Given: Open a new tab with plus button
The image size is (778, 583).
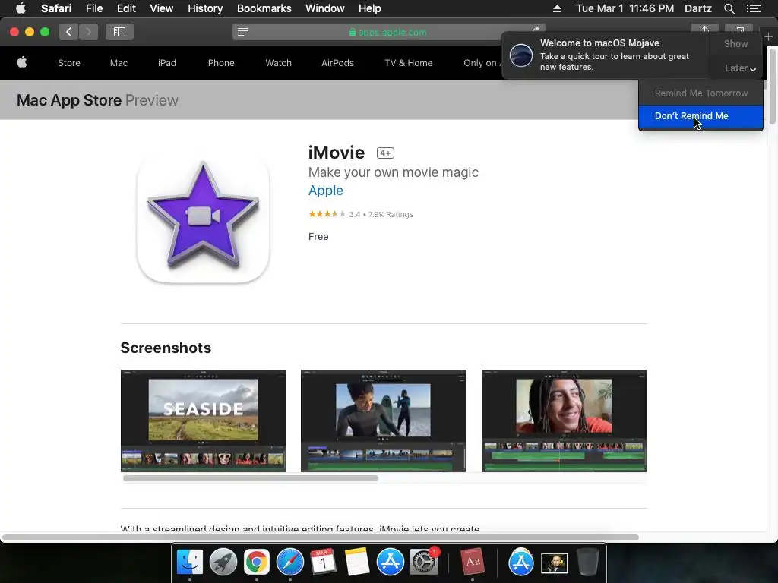Looking at the screenshot, I should [x=768, y=36].
